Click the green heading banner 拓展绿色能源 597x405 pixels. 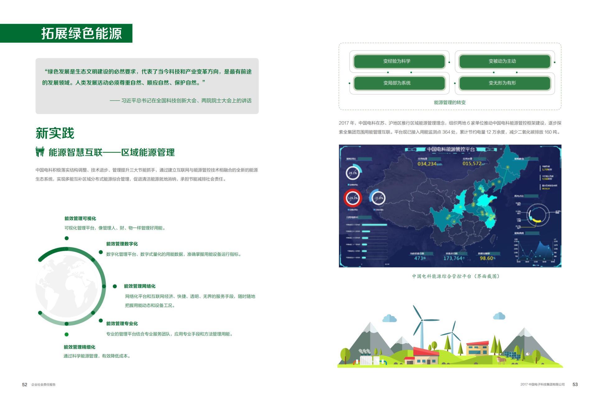(66, 33)
